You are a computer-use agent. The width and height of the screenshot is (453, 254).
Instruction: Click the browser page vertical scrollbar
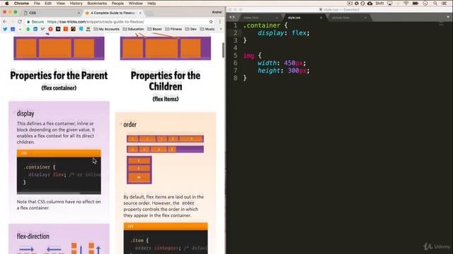[x=223, y=50]
